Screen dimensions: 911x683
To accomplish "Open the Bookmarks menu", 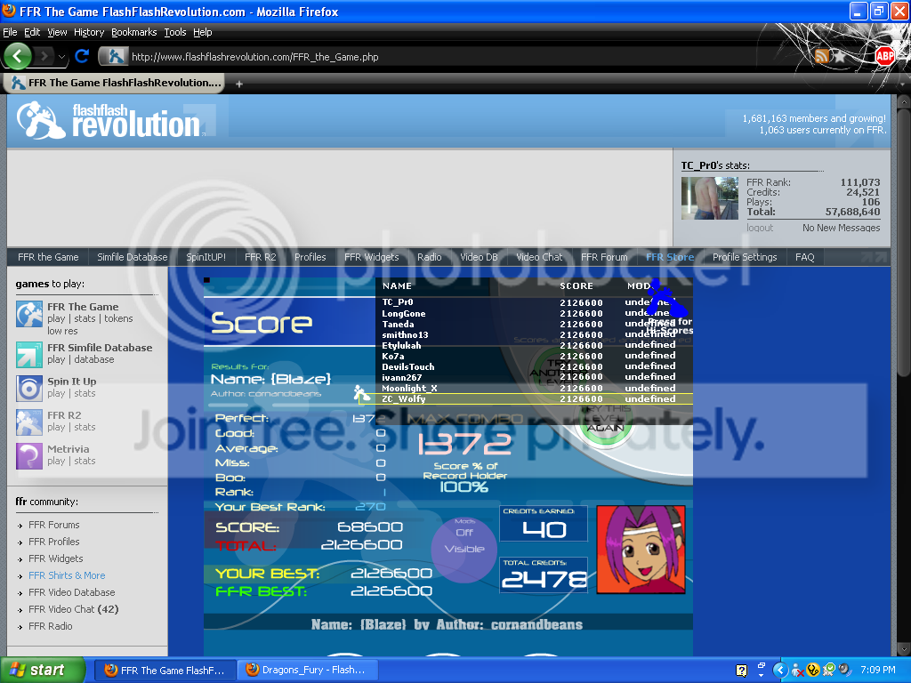I will [x=133, y=32].
